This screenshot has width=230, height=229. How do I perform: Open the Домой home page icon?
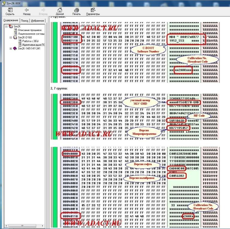click(x=60, y=10)
